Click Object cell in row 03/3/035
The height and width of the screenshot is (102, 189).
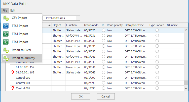tap(59, 51)
